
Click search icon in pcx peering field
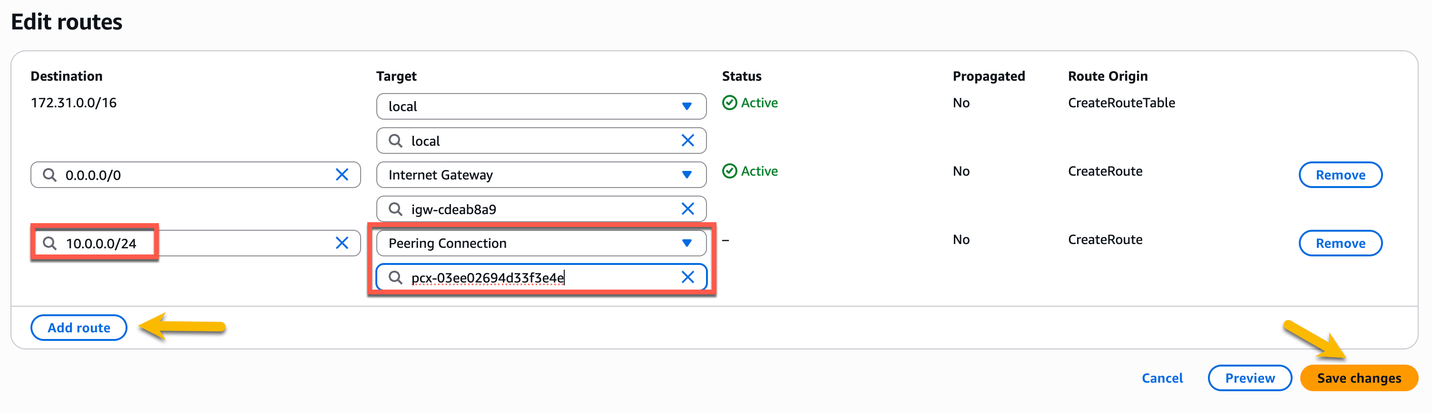tap(395, 277)
